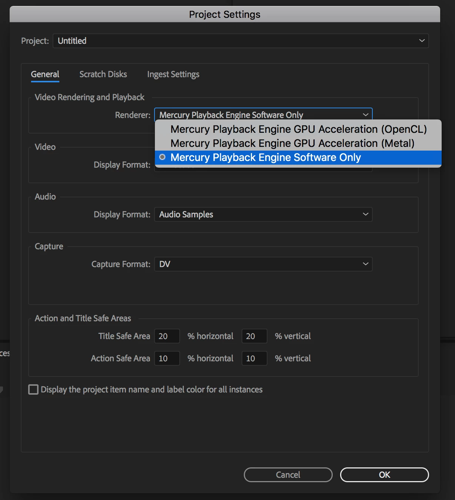Open the Capture Format dropdown showing DV
Screen dimensions: 455x500
[x=263, y=264]
